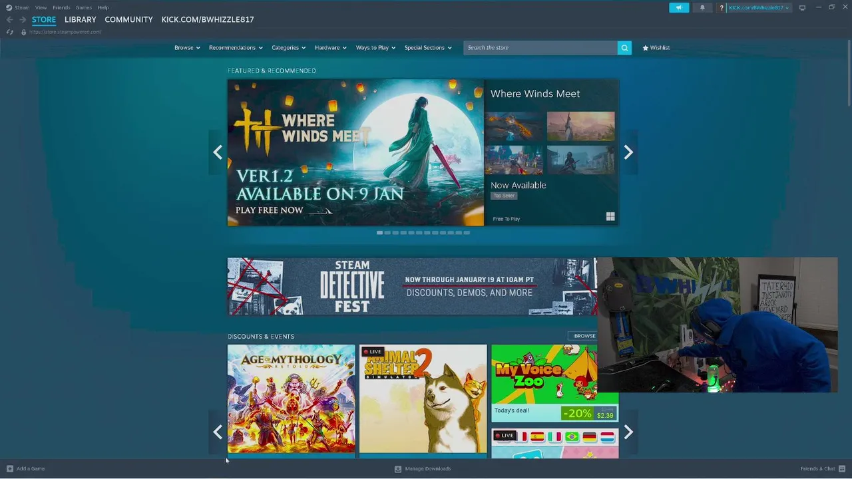Image resolution: width=852 pixels, height=479 pixels.
Task: Open the first Where Winds Meet screenshot thumbnail
Action: (514, 126)
